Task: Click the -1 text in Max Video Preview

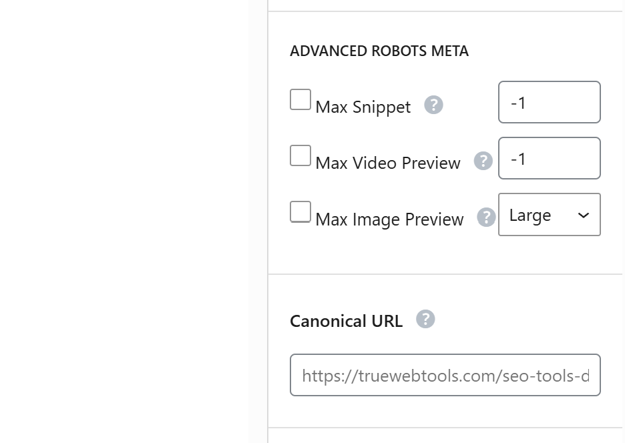Action: [518, 159]
